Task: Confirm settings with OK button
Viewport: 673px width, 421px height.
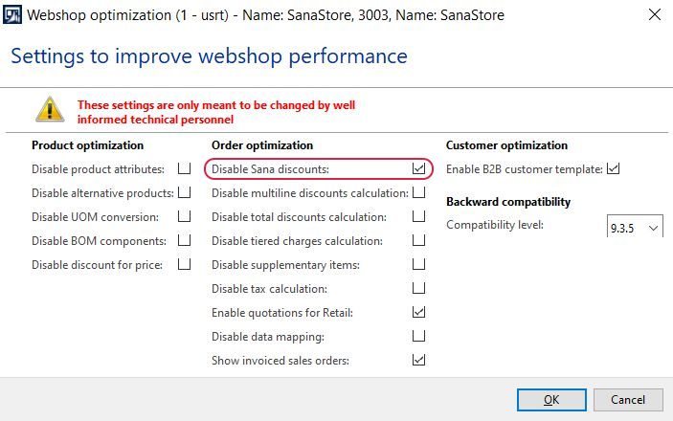Action: pyautogui.click(x=551, y=400)
